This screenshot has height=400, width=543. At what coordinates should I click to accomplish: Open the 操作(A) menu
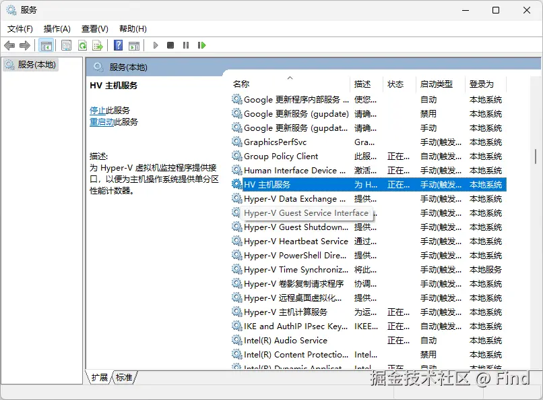pyautogui.click(x=57, y=29)
